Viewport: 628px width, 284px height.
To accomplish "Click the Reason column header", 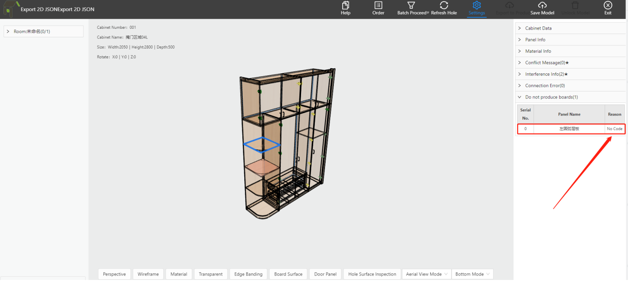I will tap(615, 114).
